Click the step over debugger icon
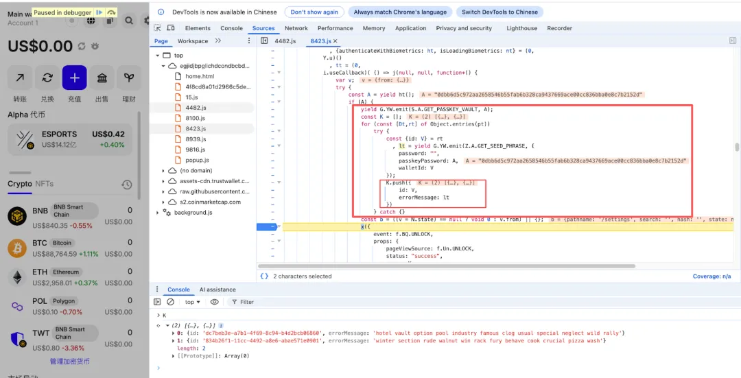This screenshot has width=741, height=378. point(111,12)
